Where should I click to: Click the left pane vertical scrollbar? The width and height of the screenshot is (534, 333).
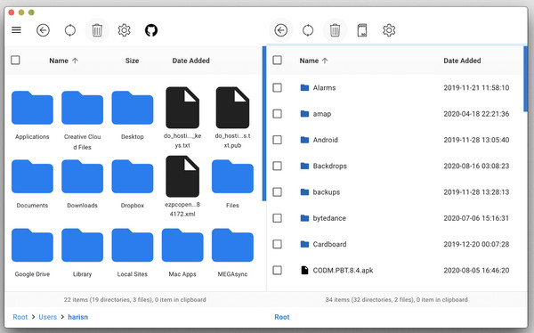pyautogui.click(x=264, y=124)
